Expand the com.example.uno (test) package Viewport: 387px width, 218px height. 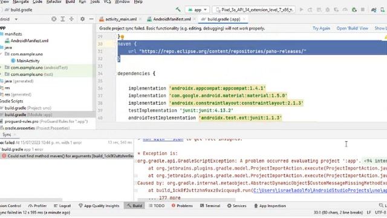pyautogui.click(x=1, y=74)
